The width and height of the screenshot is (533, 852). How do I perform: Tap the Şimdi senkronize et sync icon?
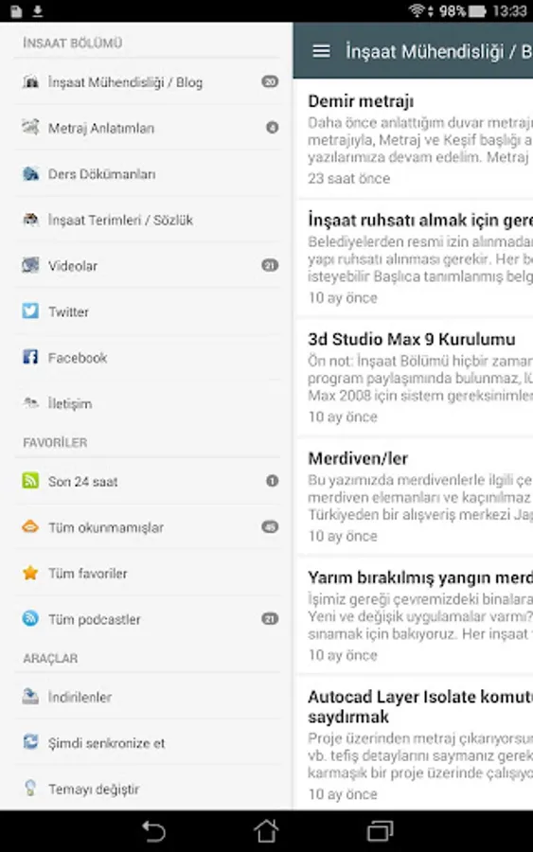(30, 742)
